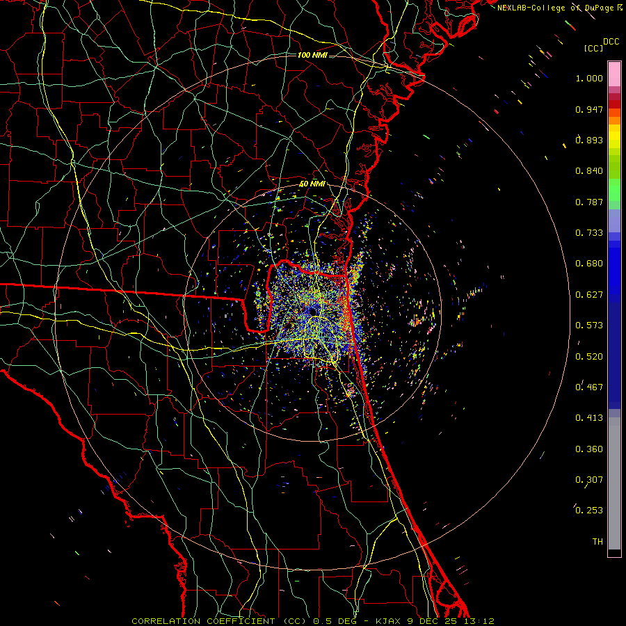Viewport: 626px width, 626px height.
Task: Click the 0.520 scale value
Action: point(589,357)
